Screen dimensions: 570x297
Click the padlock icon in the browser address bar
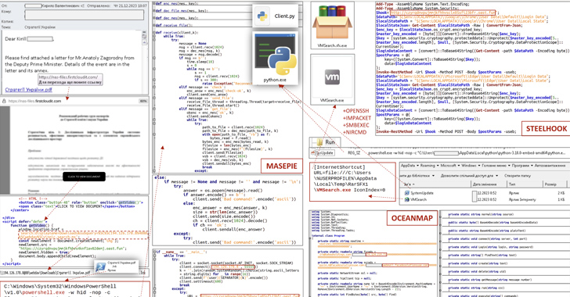point(4,102)
